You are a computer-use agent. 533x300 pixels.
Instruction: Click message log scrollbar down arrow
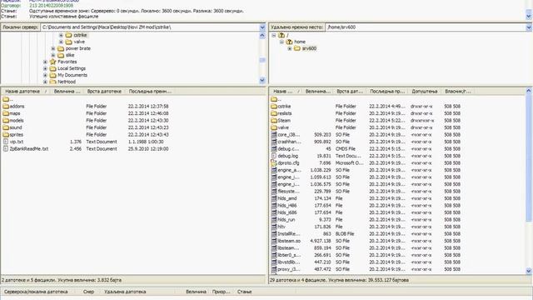(529, 16)
